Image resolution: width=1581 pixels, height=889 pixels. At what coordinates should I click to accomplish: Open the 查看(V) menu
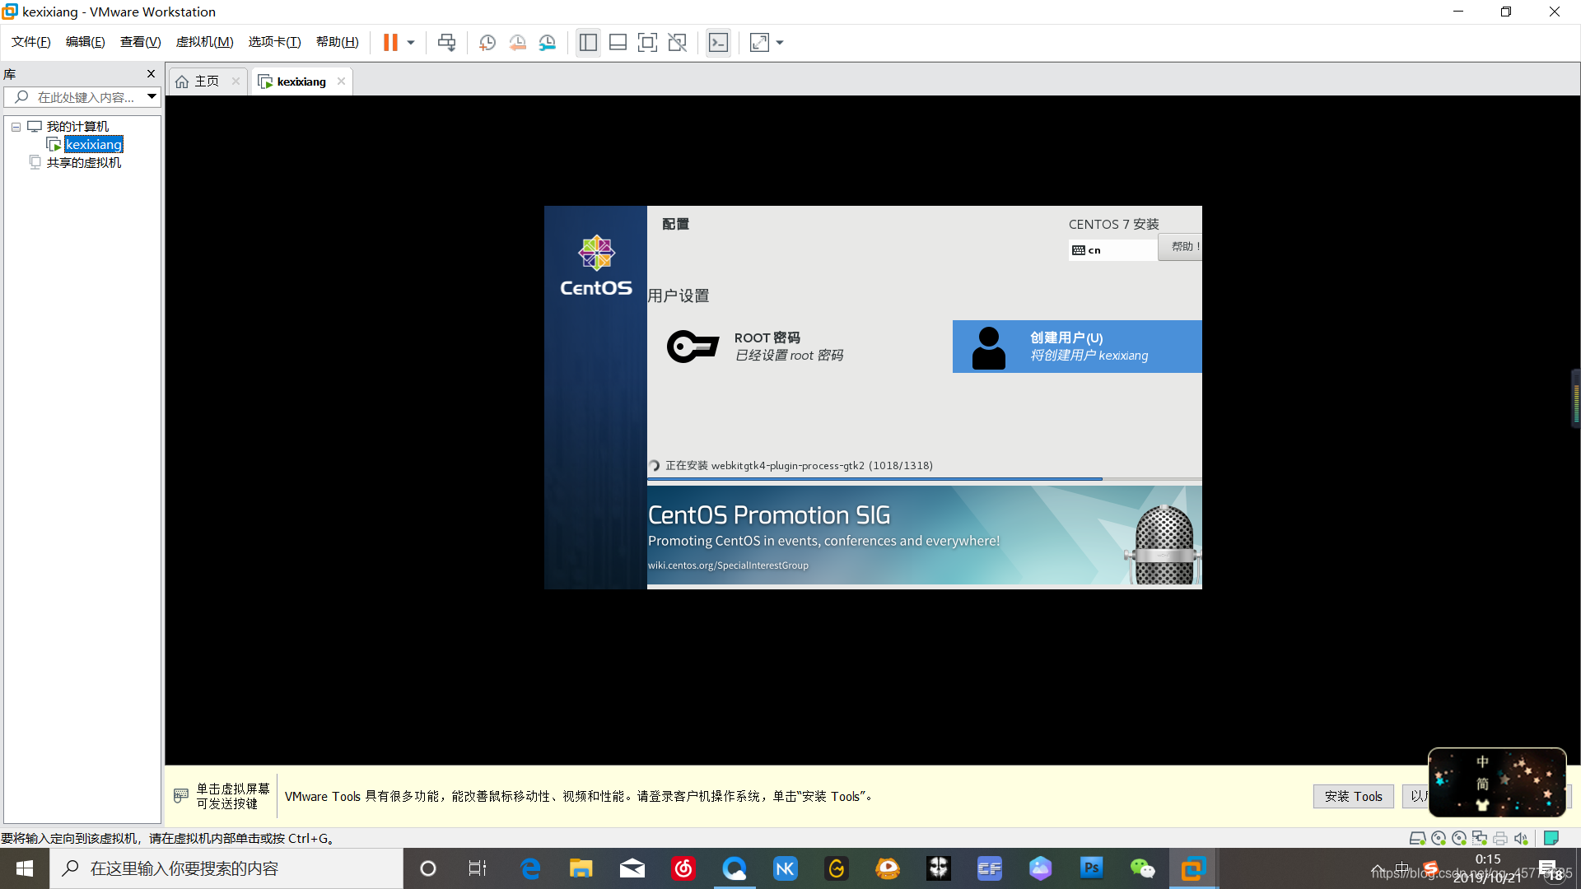point(140,42)
